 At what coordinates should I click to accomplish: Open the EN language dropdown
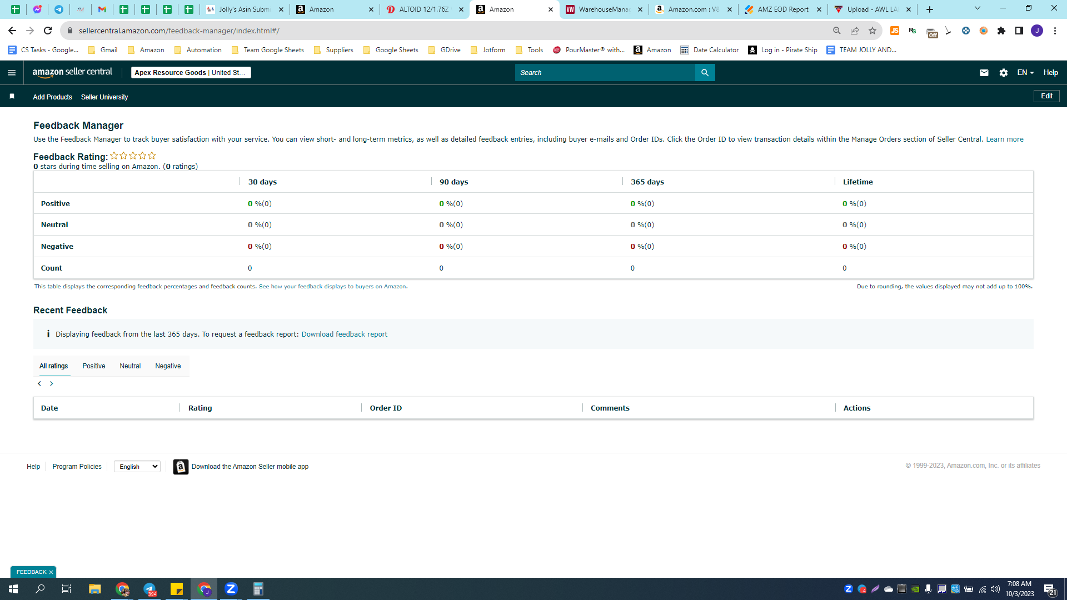(x=1025, y=73)
